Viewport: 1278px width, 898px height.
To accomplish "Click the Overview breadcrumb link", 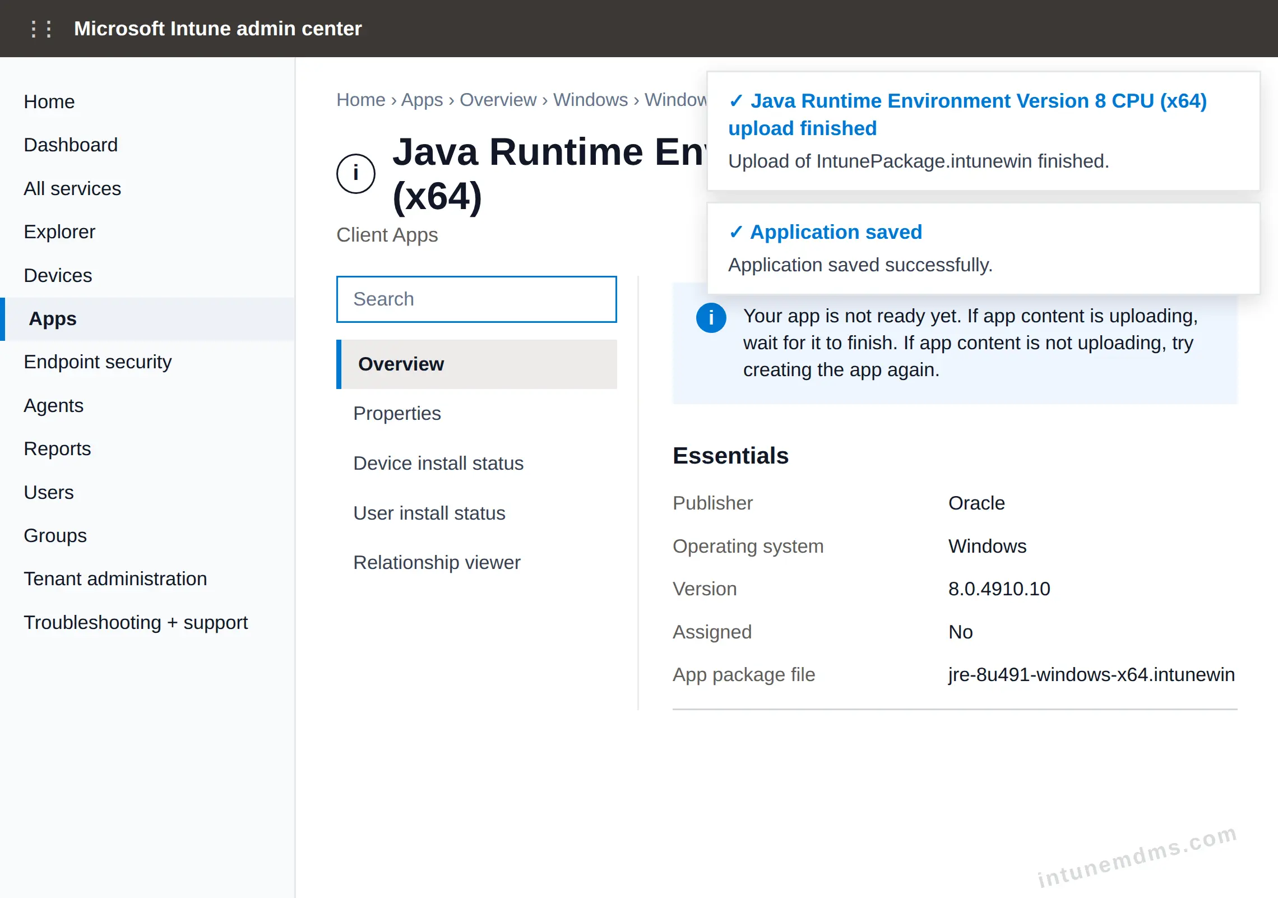I will click(x=498, y=100).
